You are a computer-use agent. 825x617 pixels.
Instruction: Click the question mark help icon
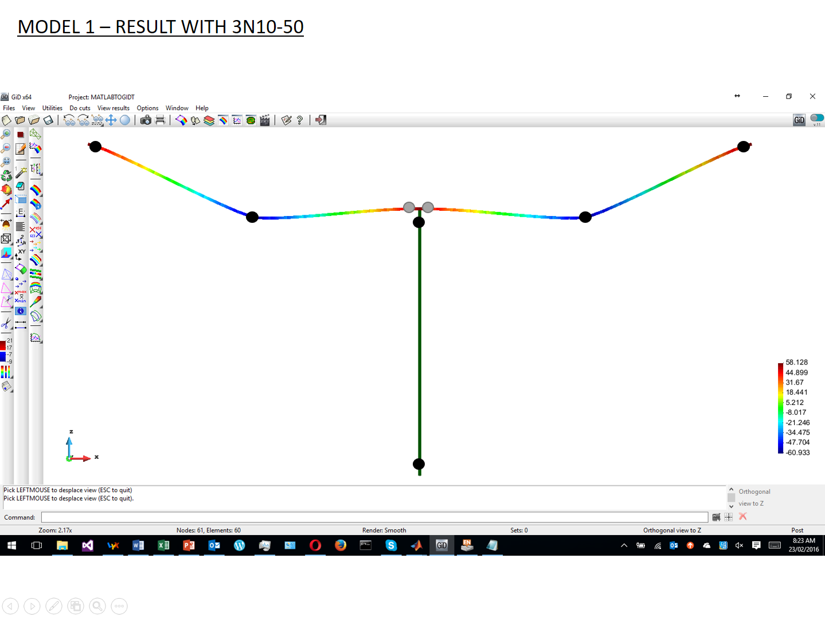coord(300,120)
